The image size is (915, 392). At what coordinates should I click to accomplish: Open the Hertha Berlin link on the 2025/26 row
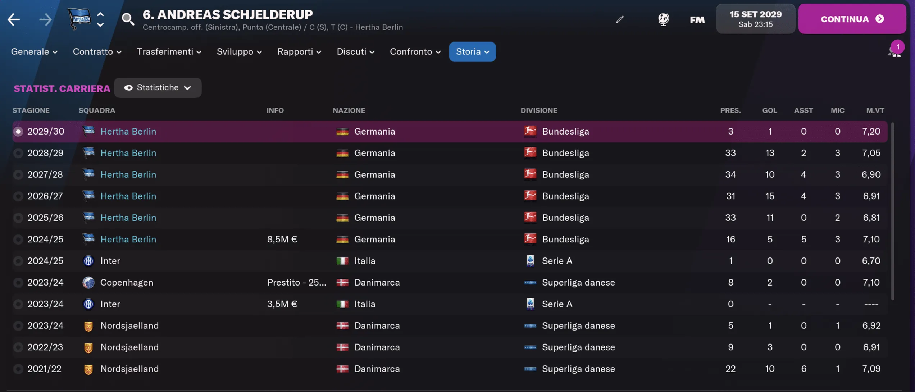point(128,217)
